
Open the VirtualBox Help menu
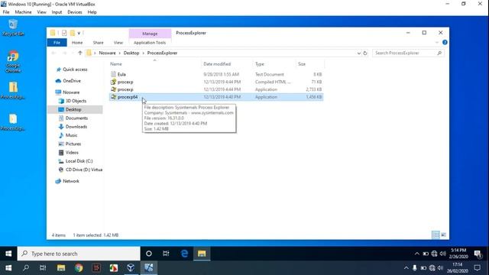pos(92,12)
